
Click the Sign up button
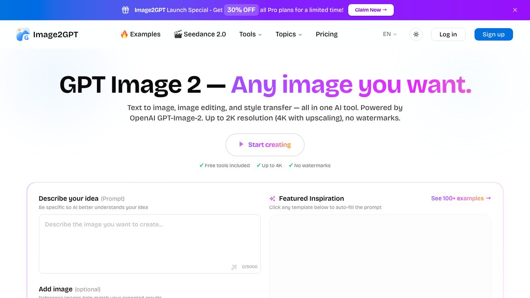click(x=494, y=34)
